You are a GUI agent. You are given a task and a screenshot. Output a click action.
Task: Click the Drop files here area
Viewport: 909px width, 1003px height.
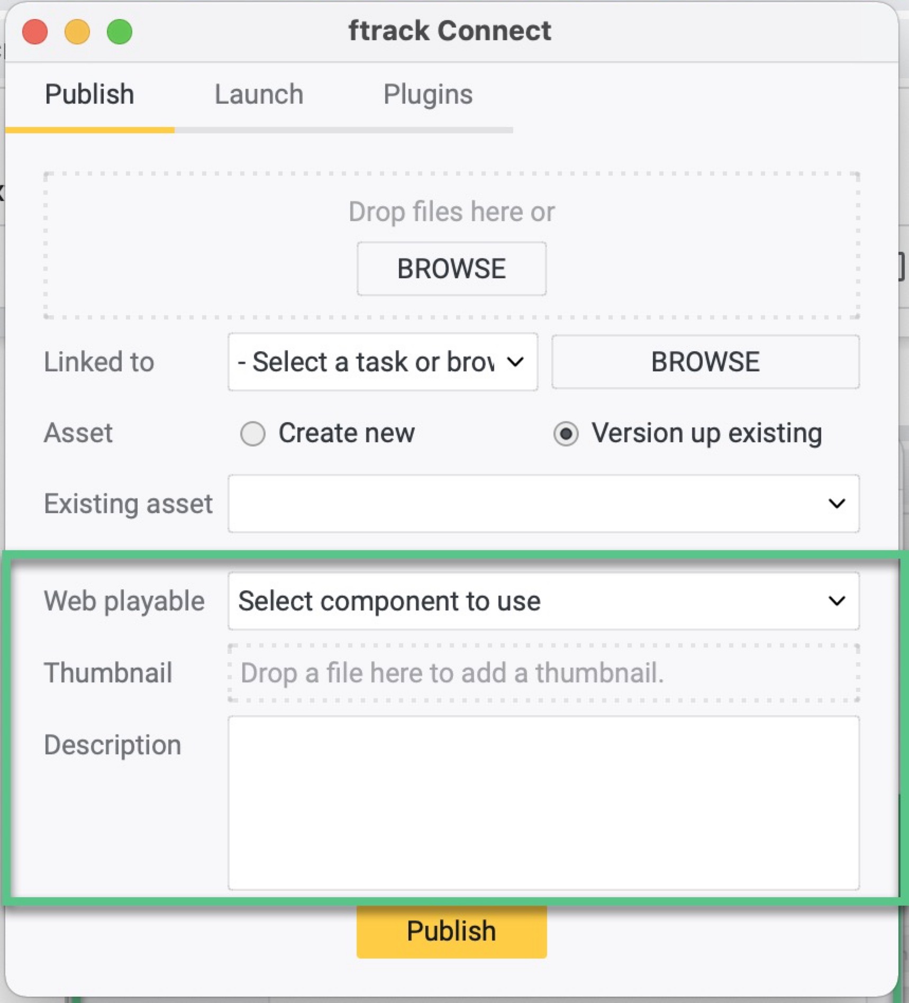pos(451,212)
